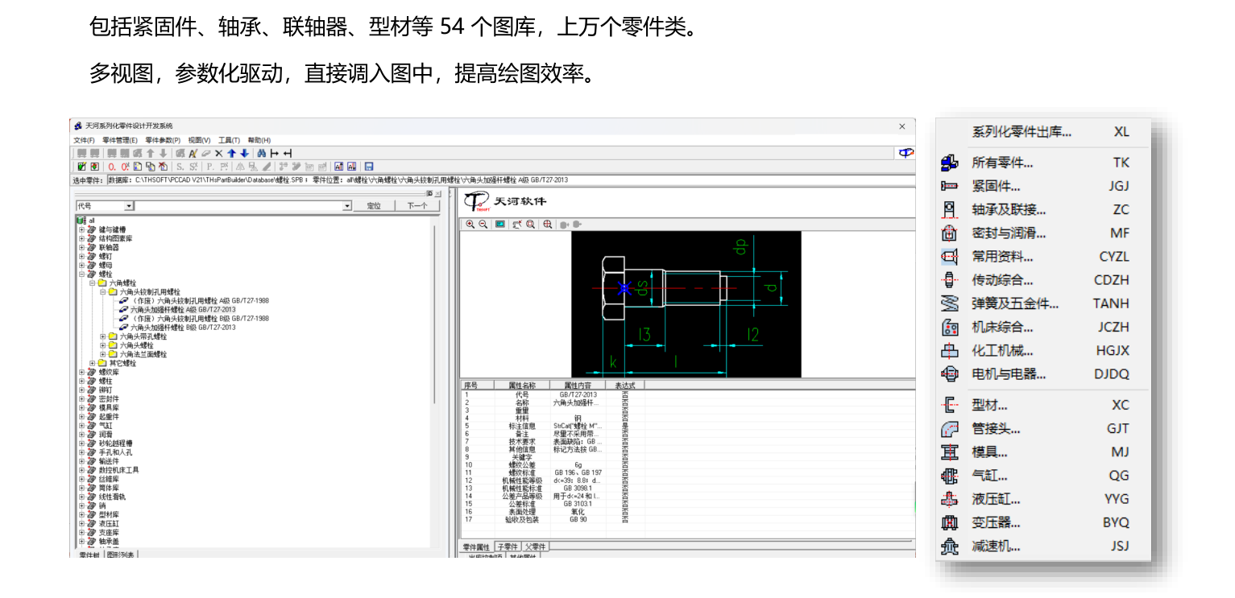Image resolution: width=1235 pixels, height=598 pixels.
Task: Click the zoom in magnifier in preview toolbar
Action: pyautogui.click(x=470, y=225)
